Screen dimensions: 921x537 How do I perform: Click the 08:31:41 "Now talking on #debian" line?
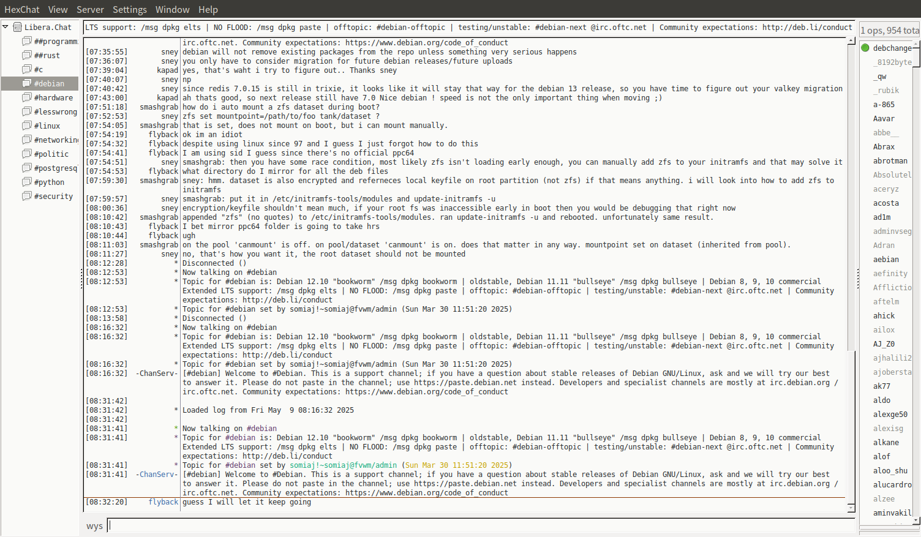[x=230, y=429]
